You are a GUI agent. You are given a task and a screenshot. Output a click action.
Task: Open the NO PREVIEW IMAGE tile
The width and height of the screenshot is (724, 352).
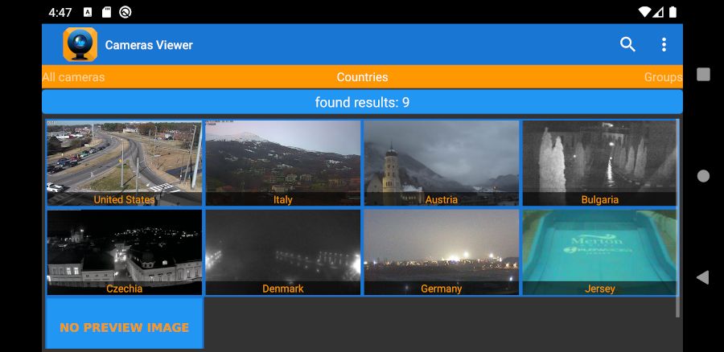(x=124, y=323)
